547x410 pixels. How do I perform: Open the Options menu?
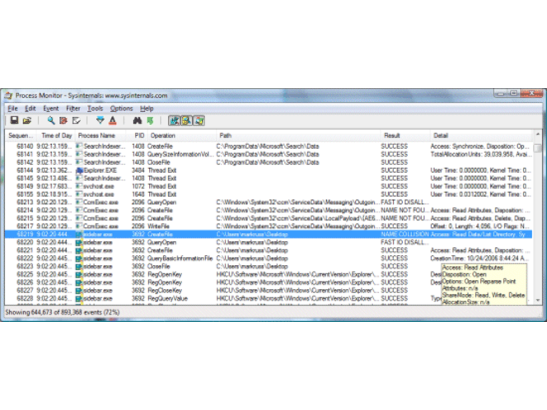(x=121, y=109)
